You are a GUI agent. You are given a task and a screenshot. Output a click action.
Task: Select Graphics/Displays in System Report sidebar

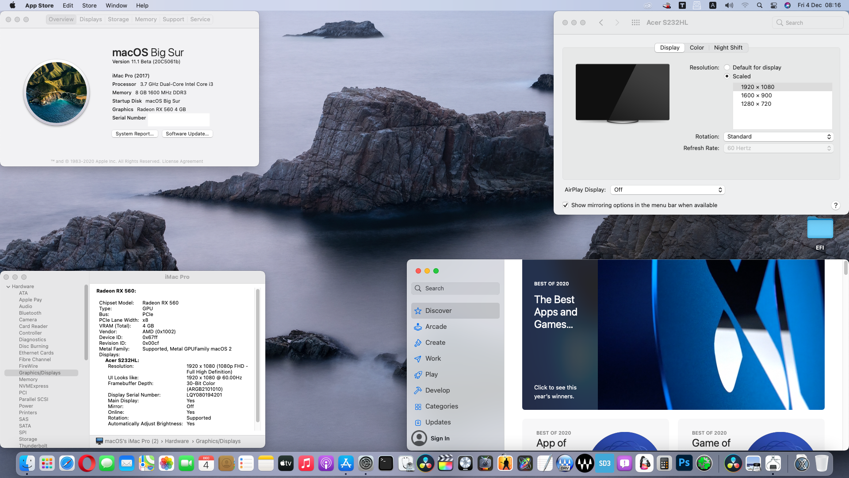(x=41, y=373)
